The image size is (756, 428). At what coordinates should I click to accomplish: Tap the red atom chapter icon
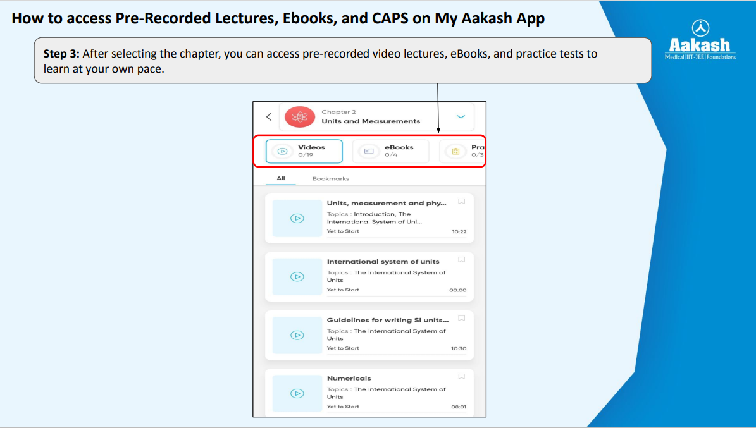tap(300, 116)
